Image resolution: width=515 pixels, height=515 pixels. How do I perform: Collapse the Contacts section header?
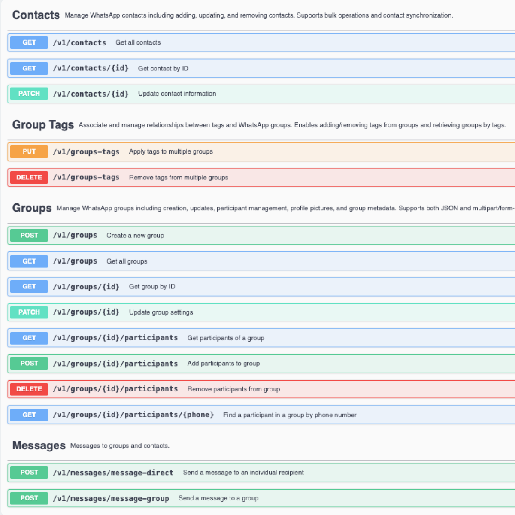(36, 15)
